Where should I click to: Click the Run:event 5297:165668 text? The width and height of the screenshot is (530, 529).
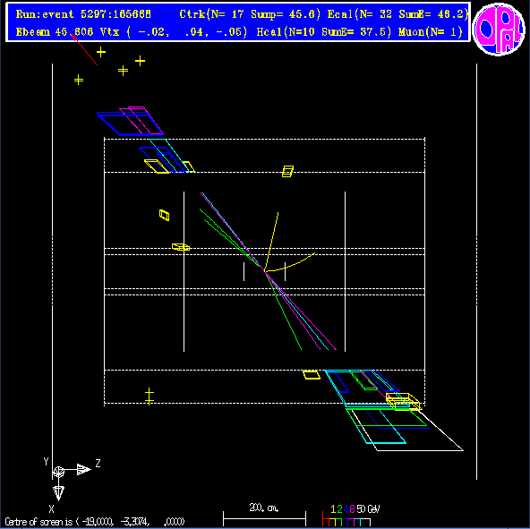coord(83,14)
